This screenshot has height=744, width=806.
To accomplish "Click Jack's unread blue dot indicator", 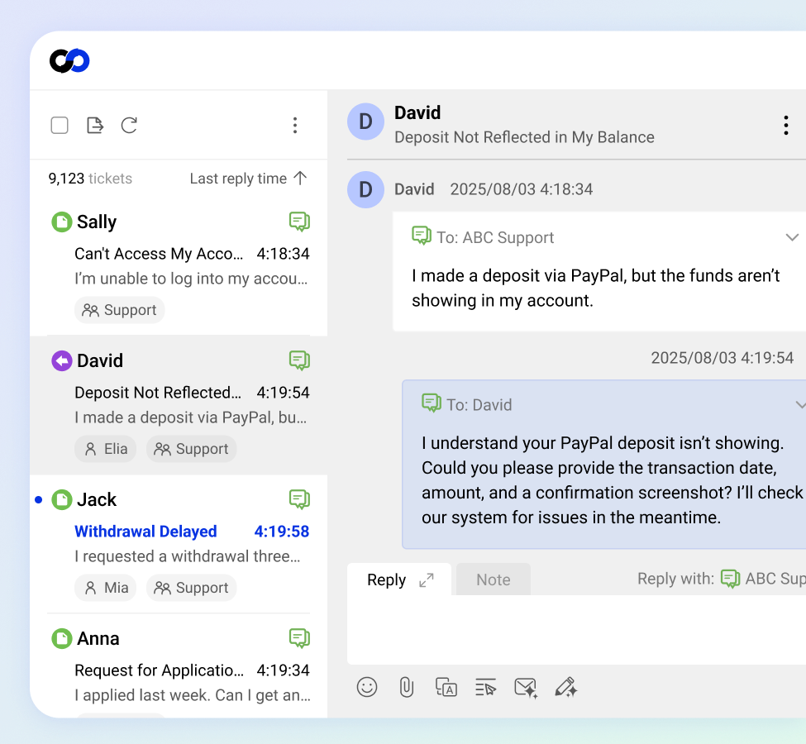I will (39, 500).
